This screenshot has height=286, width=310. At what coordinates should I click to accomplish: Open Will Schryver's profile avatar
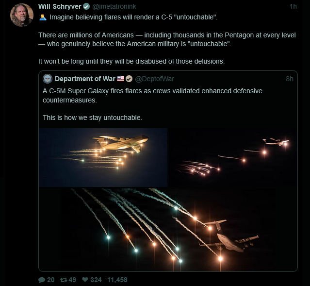coord(22,15)
